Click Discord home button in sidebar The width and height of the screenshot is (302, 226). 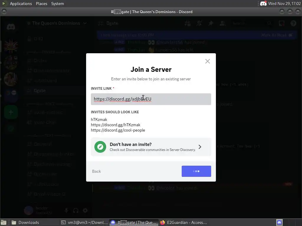[x=11, y=26]
